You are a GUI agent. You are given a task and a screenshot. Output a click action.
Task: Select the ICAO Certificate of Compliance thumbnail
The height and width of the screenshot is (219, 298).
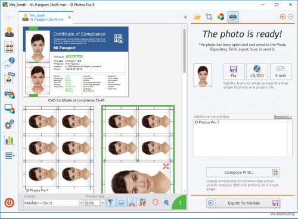point(76,62)
